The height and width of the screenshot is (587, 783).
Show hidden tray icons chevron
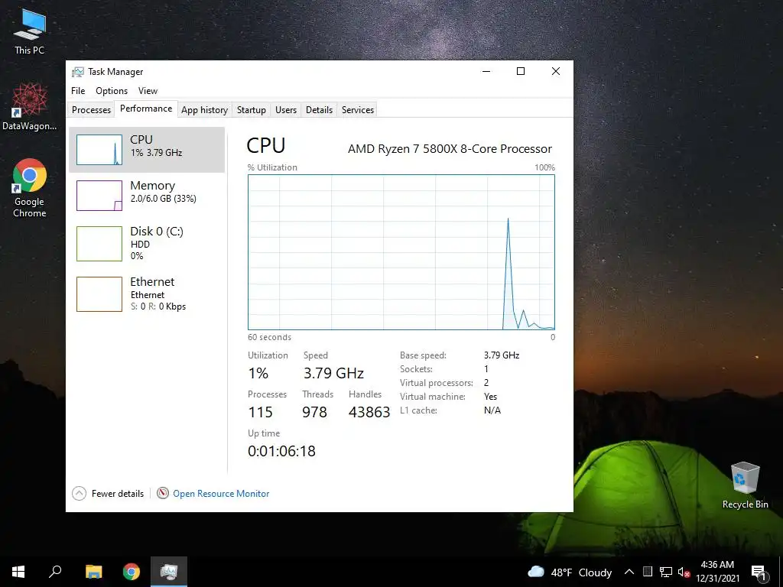tap(629, 572)
